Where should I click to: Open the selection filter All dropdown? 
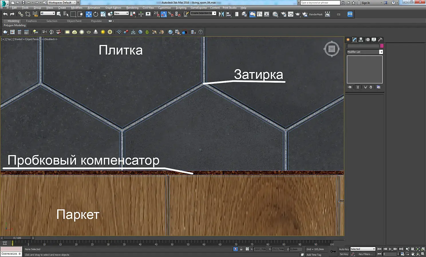[48, 13]
